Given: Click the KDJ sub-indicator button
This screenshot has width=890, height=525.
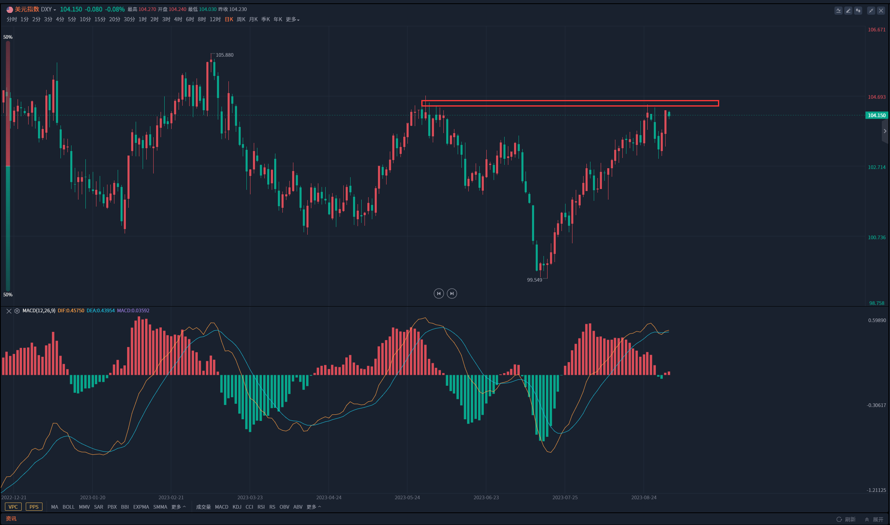Looking at the screenshot, I should 237,507.
